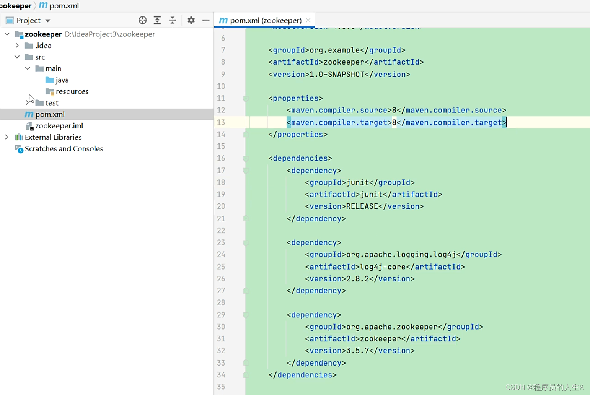Click maven.compiler.source line
Viewport: 590px width, 395px height.
point(396,110)
